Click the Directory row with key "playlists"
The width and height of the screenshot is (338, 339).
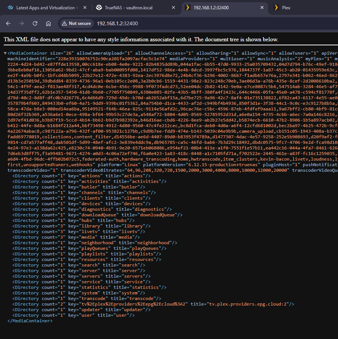tap(87, 254)
